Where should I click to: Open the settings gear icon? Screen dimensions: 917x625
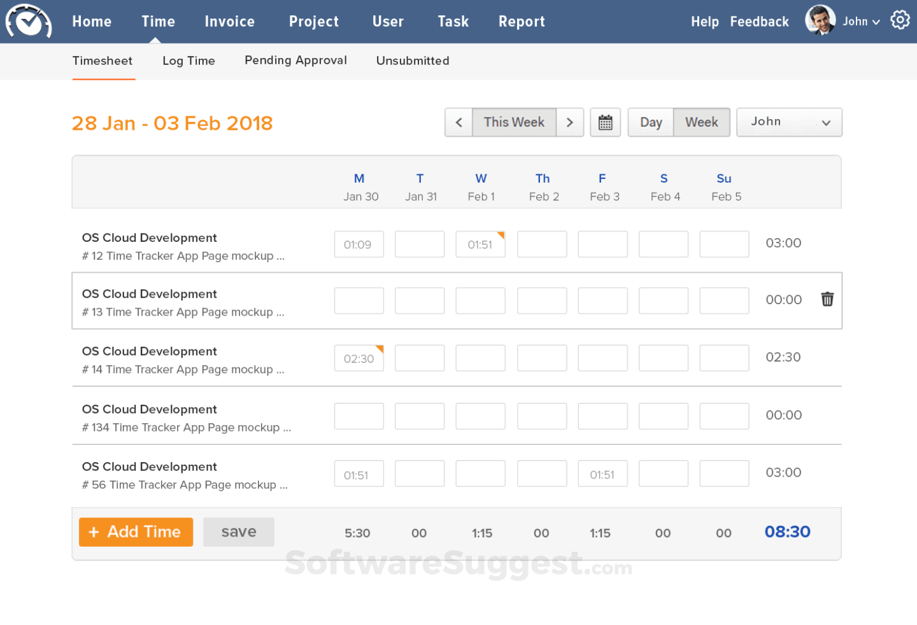[x=900, y=20]
